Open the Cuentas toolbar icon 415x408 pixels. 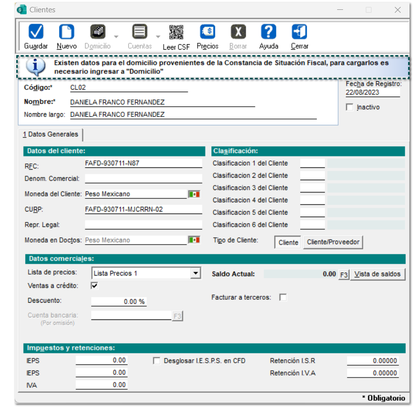pos(139,31)
